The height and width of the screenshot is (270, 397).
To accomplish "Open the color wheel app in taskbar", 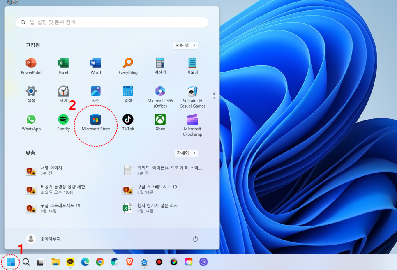I will point(174,262).
